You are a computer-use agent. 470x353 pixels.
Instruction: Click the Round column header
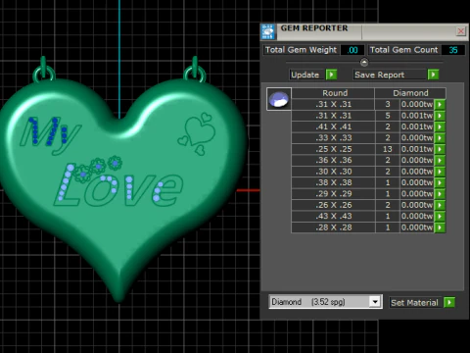333,93
